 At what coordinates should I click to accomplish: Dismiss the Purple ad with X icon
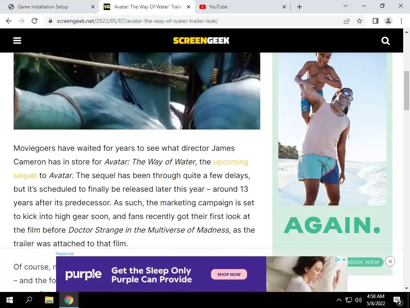pos(344,259)
